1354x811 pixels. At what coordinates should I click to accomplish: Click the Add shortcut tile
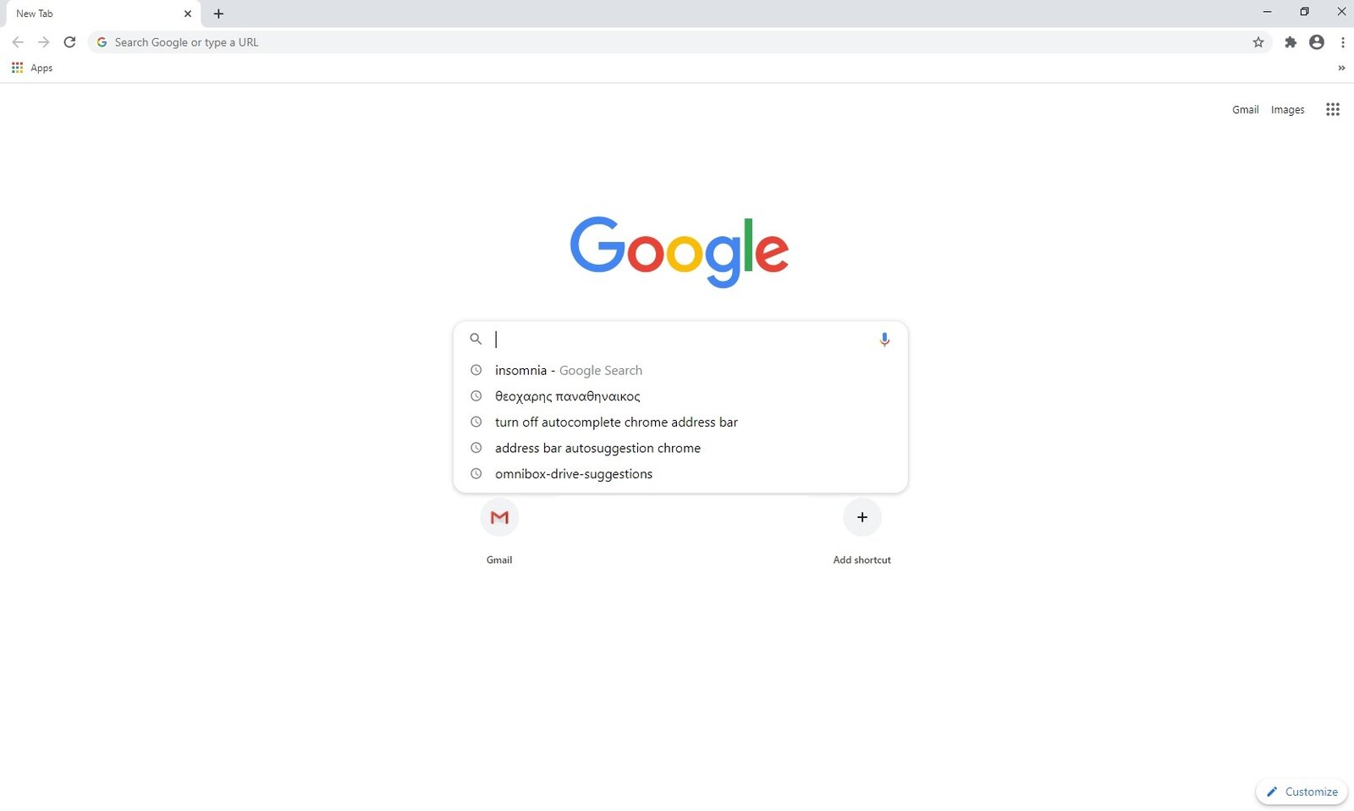pyautogui.click(x=861, y=532)
